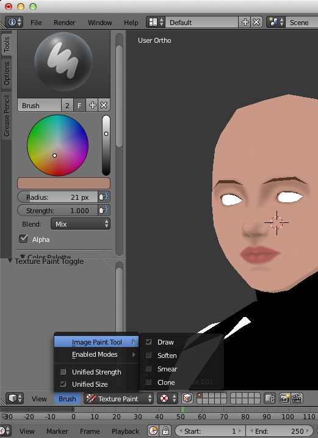Open the Info editor type selector
Screen dimensions: 318x438
point(14,22)
